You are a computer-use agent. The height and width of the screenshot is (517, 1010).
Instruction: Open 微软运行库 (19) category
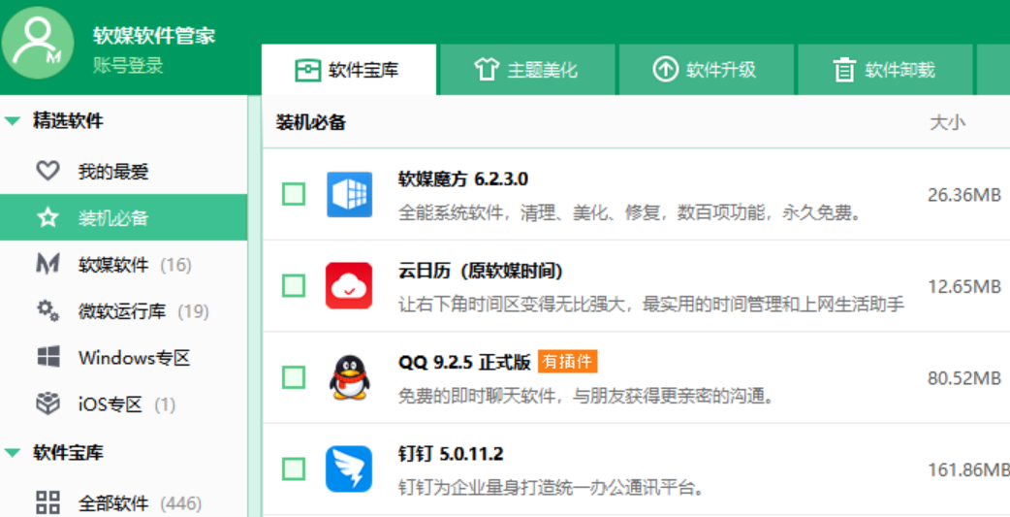coord(124,310)
